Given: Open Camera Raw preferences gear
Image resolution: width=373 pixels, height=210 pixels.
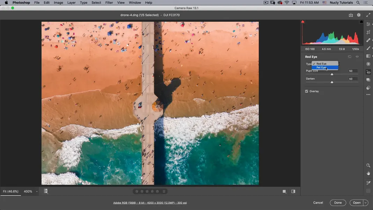Looking at the screenshot, I should (x=359, y=15).
